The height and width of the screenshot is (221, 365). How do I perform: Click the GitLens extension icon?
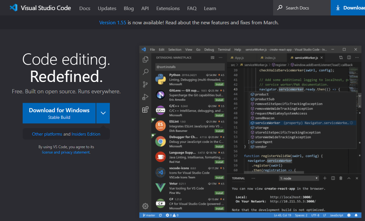click(x=160, y=95)
